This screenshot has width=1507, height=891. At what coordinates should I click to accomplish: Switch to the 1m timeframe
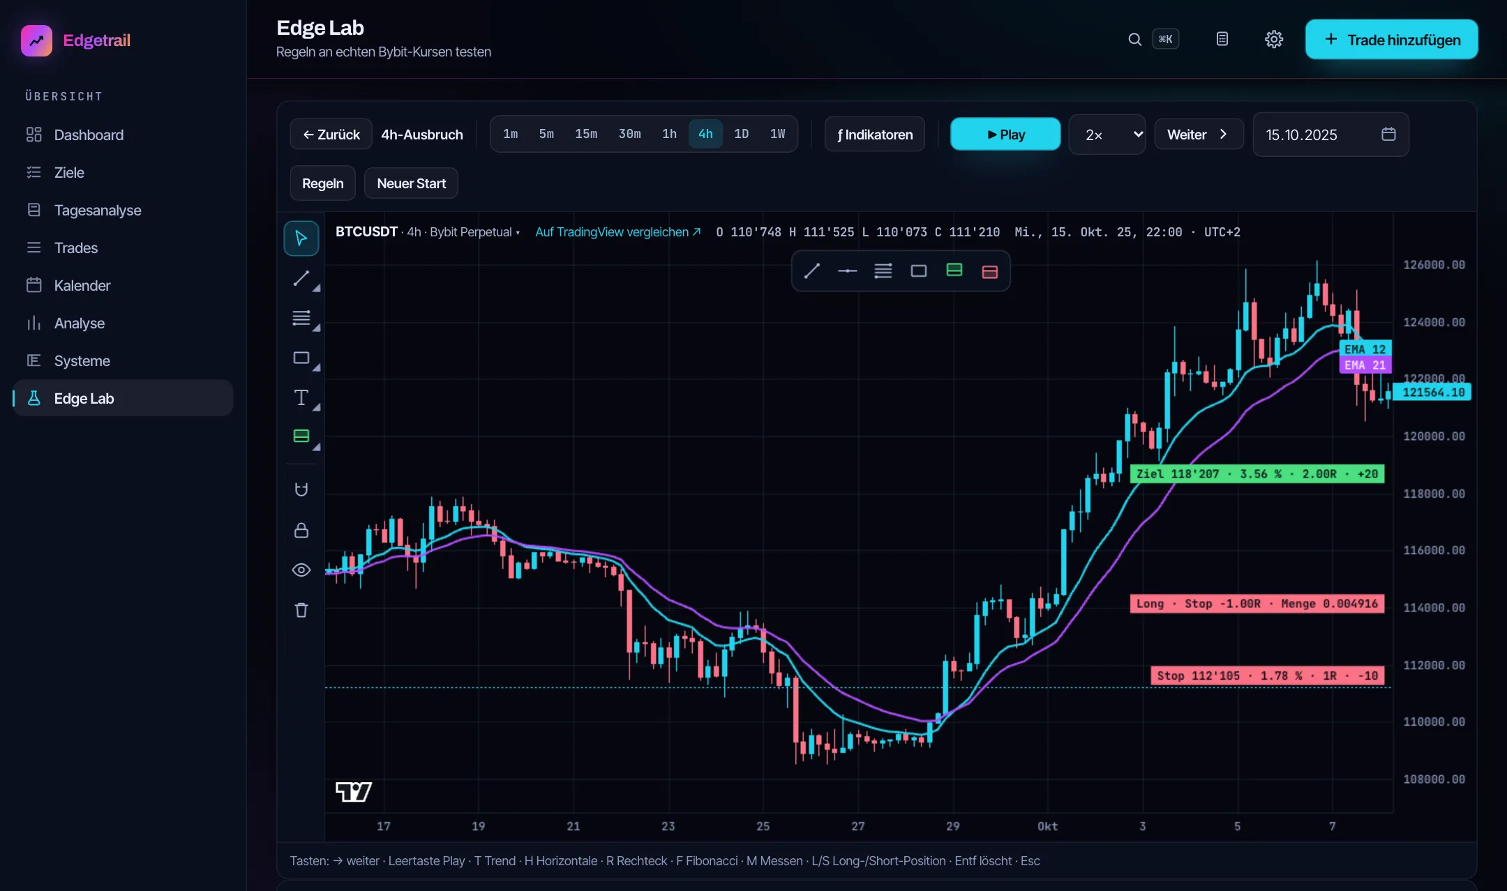click(x=511, y=134)
